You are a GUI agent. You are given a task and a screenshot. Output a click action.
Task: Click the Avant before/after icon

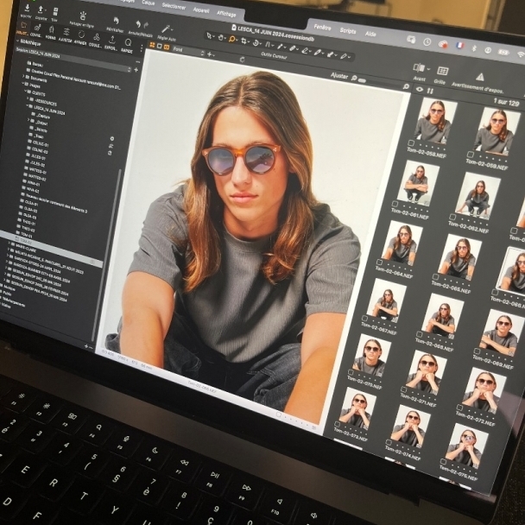pyautogui.click(x=420, y=68)
